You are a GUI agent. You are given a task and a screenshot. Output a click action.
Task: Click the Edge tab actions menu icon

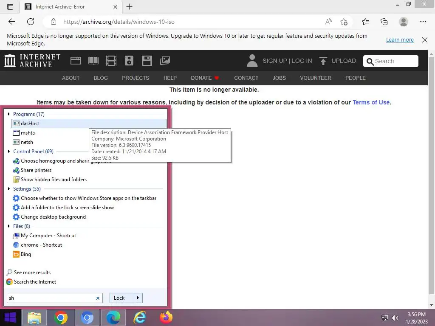pos(10,7)
